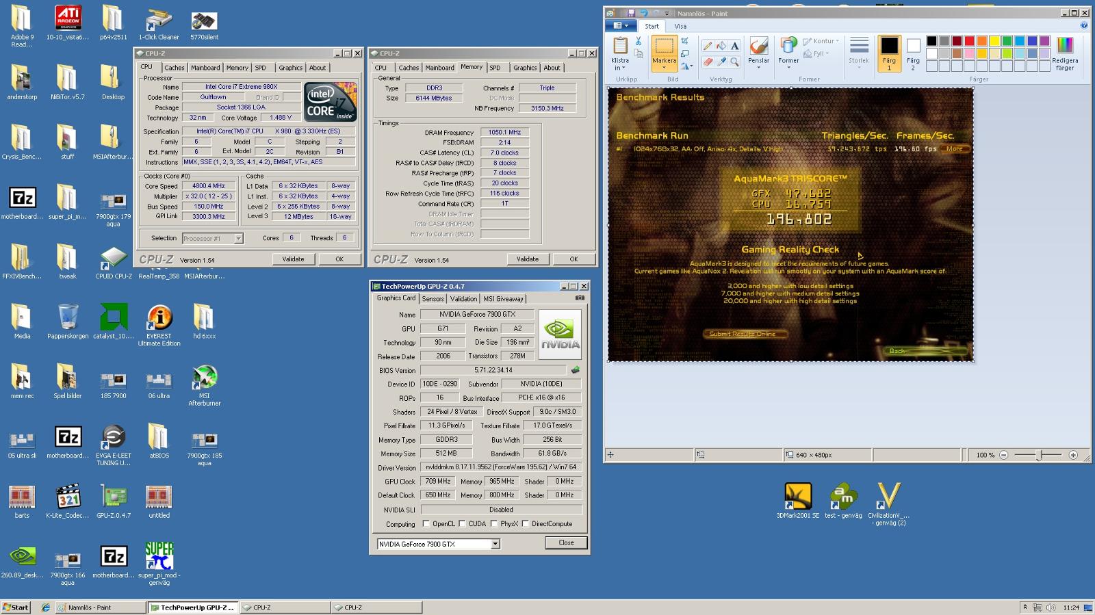Click the TechPowerUp GPU-Z taskbar button
The height and width of the screenshot is (615, 1095).
pos(193,607)
